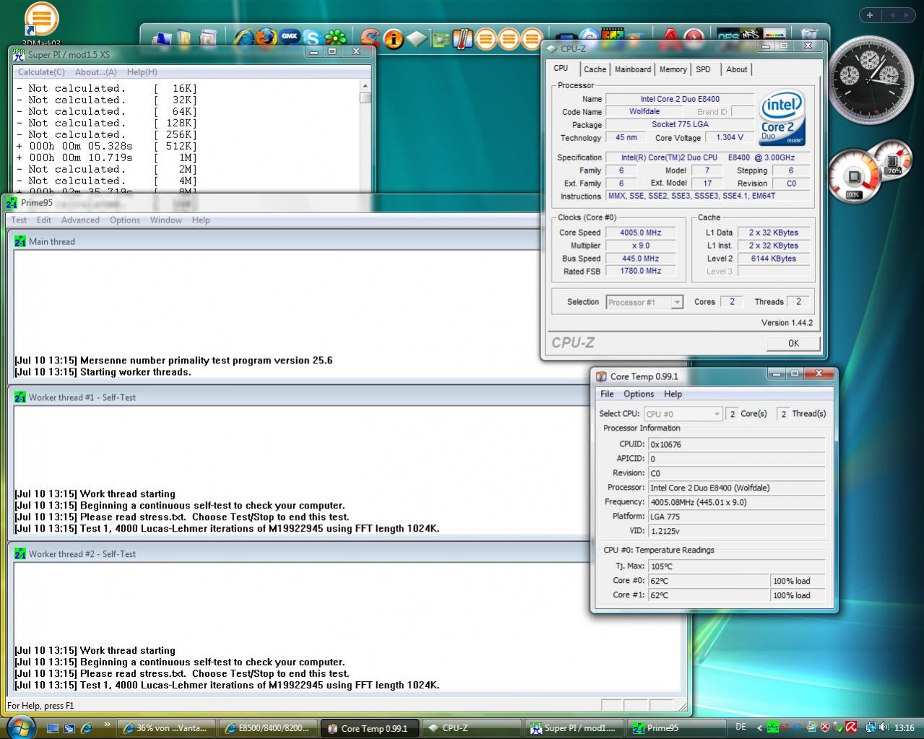Select Core Speed value 4005.0 MHz
The height and width of the screenshot is (739, 924).
641,233
